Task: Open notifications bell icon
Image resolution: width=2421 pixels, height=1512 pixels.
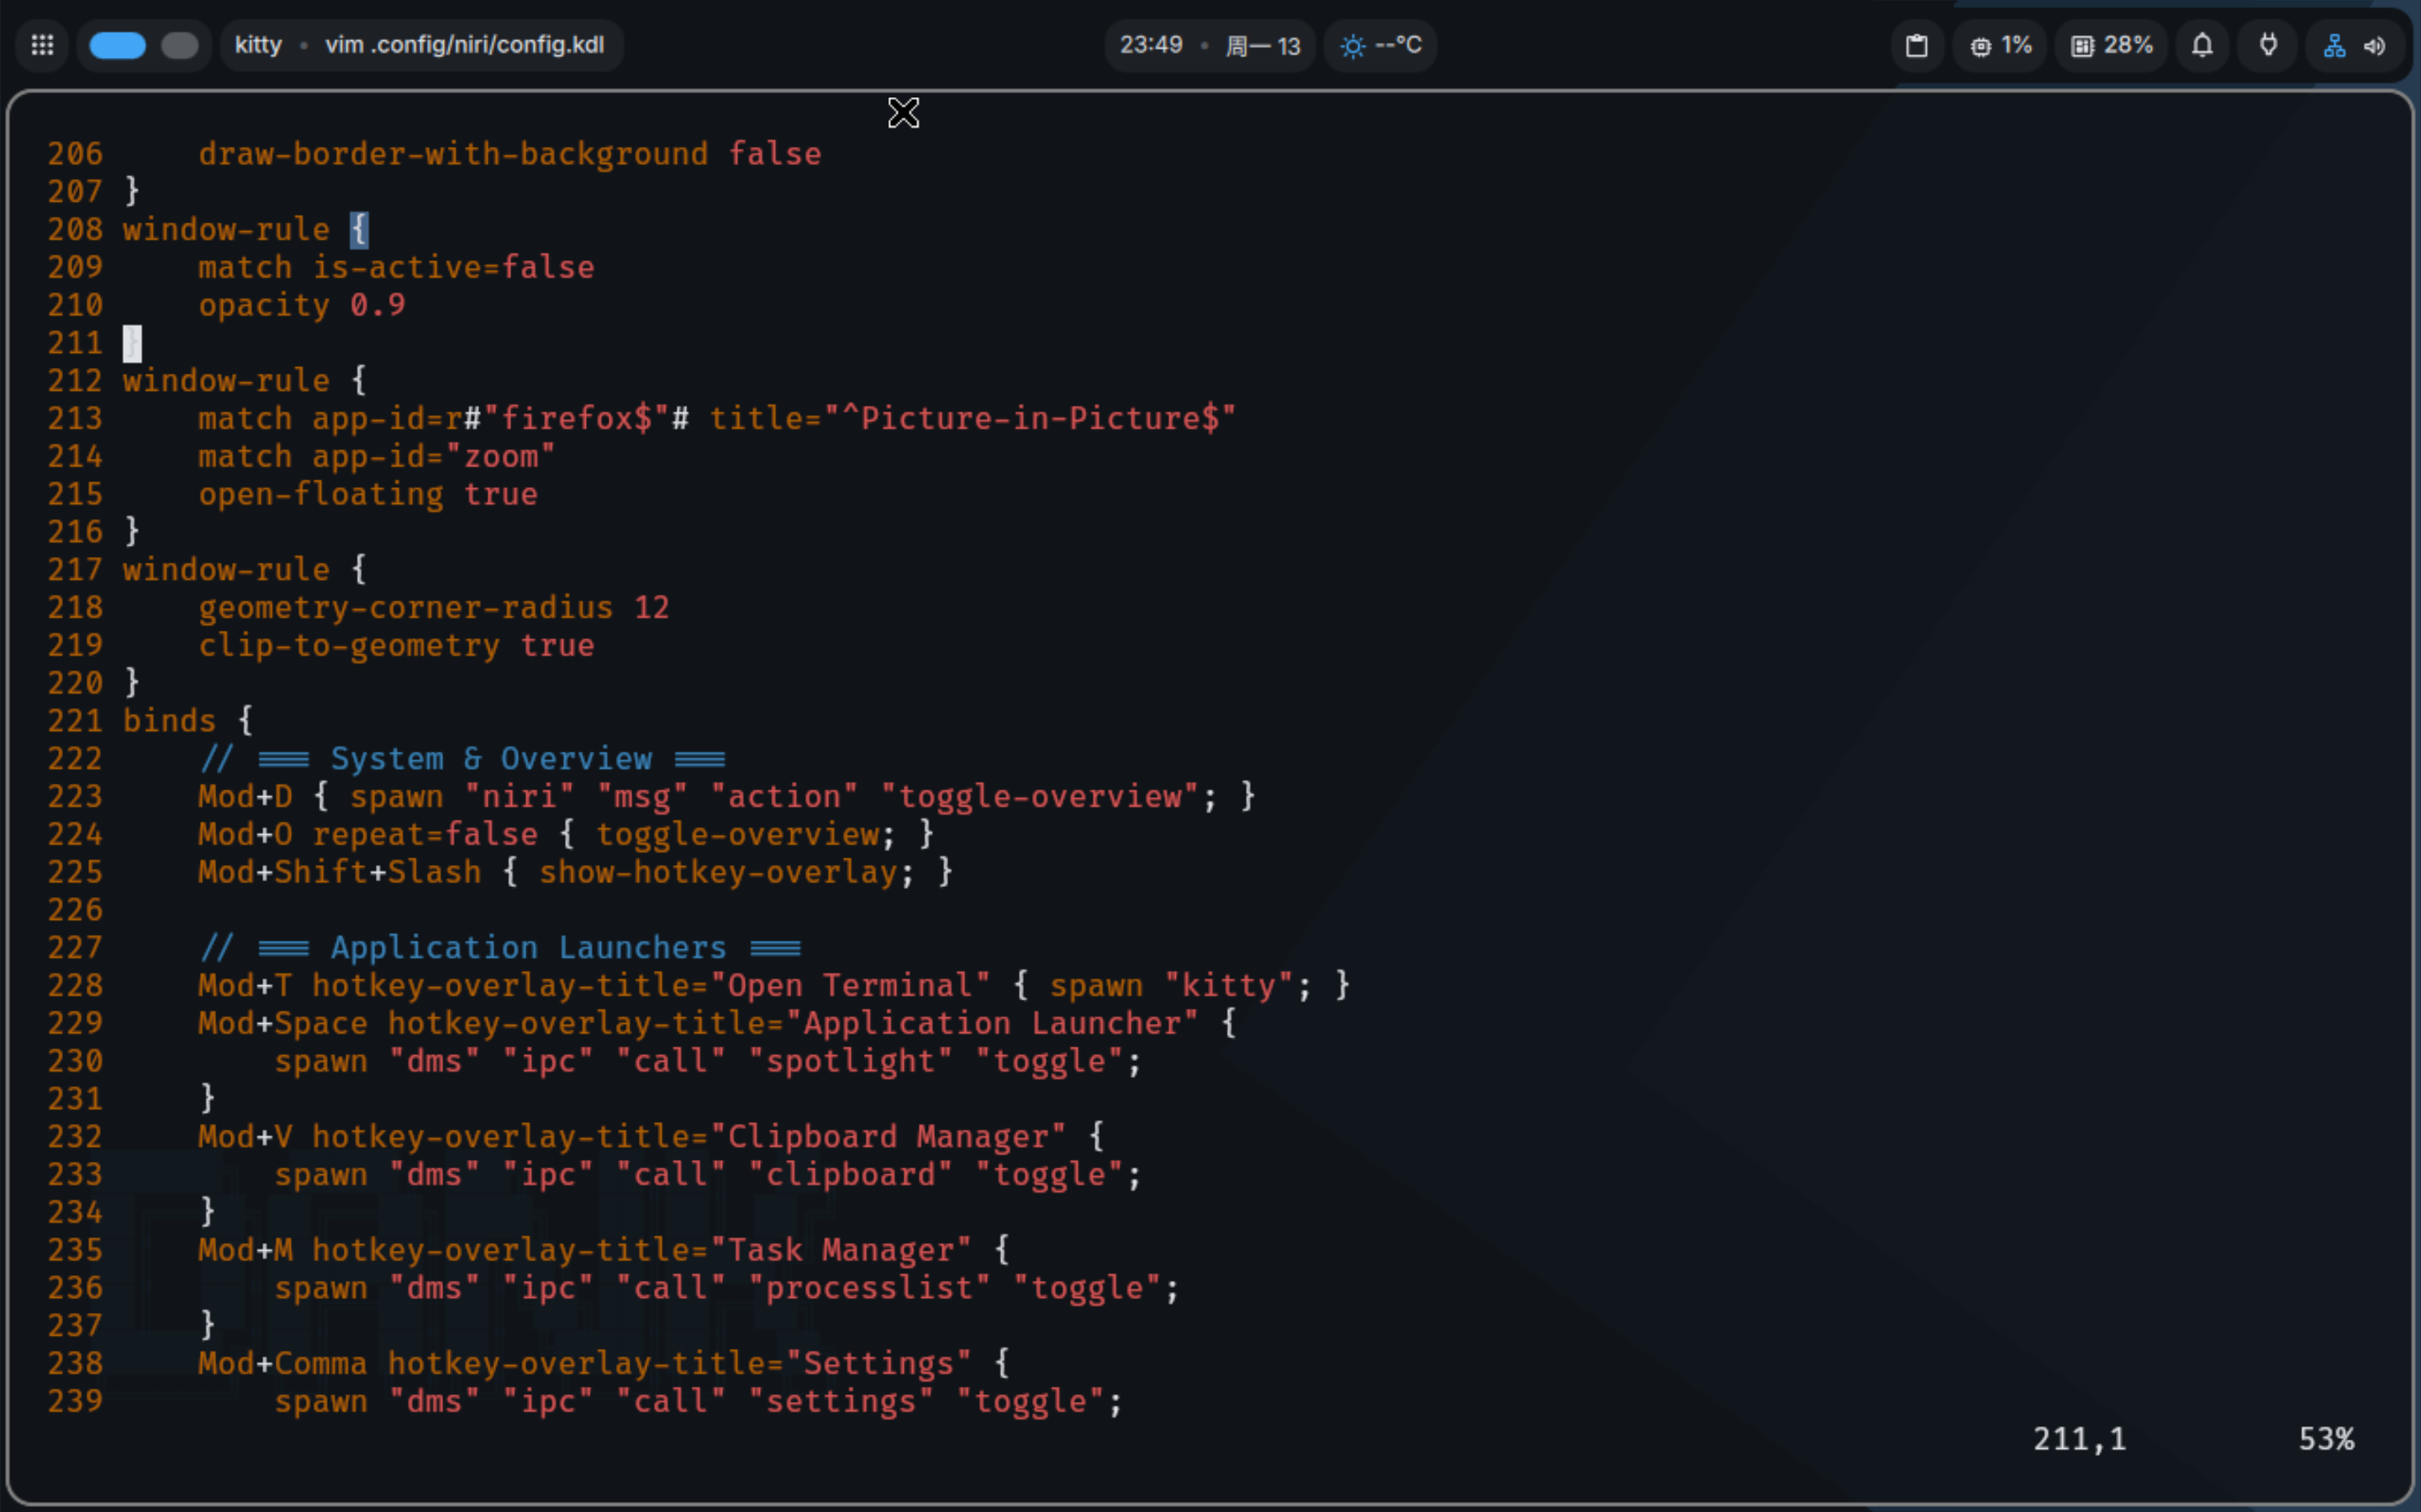Action: [2202, 46]
